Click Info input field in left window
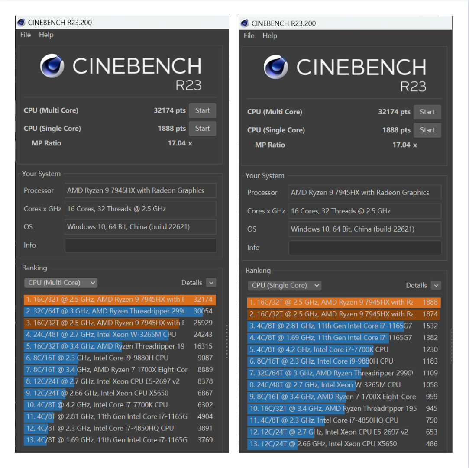The height and width of the screenshot is (468, 469). 141,245
